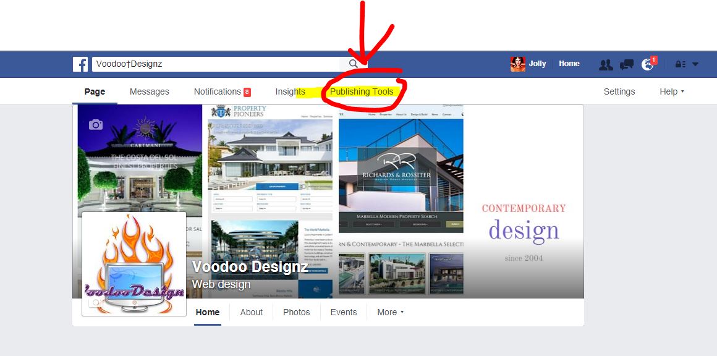The width and height of the screenshot is (717, 356).
Task: Open the Messages tab
Action: point(150,91)
